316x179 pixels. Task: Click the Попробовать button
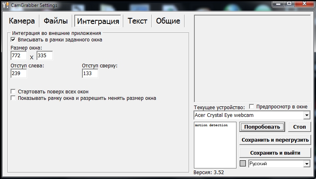click(262, 127)
